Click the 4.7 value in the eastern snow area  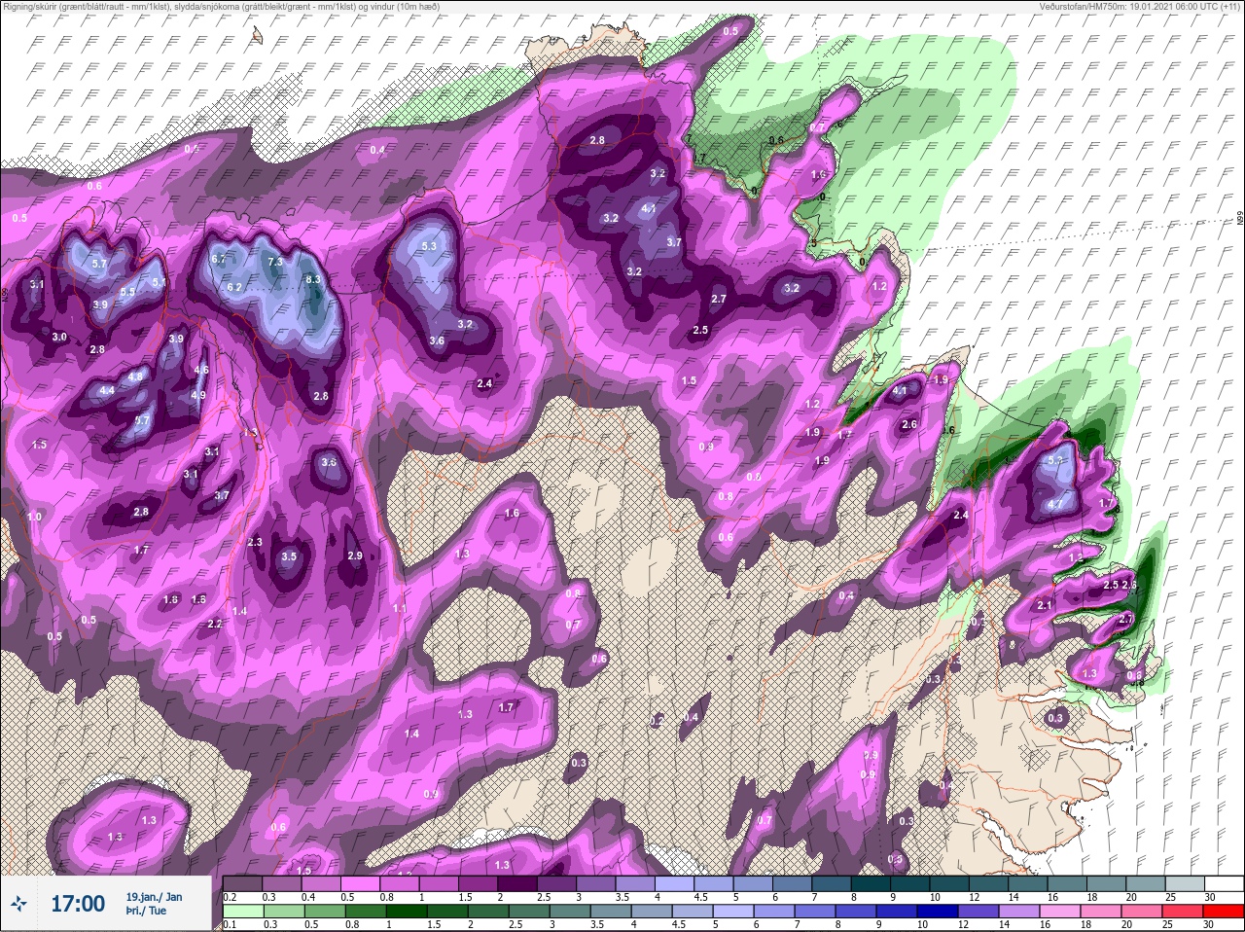coord(1055,505)
